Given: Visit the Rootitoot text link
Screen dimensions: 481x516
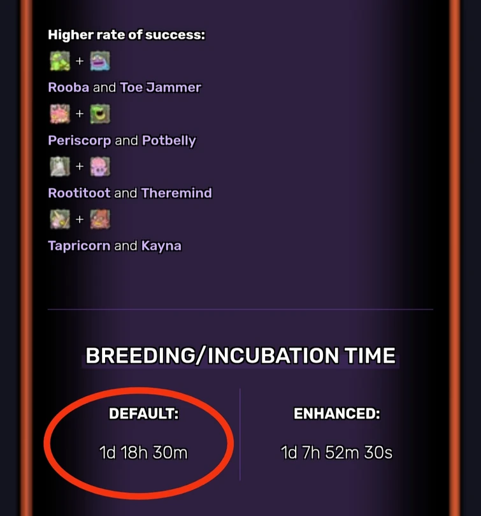Looking at the screenshot, I should tap(79, 193).
